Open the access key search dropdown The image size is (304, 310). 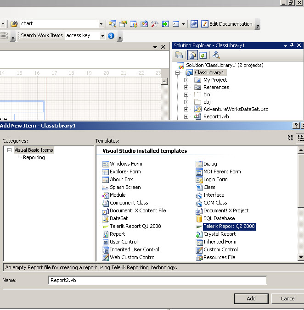pos(102,36)
